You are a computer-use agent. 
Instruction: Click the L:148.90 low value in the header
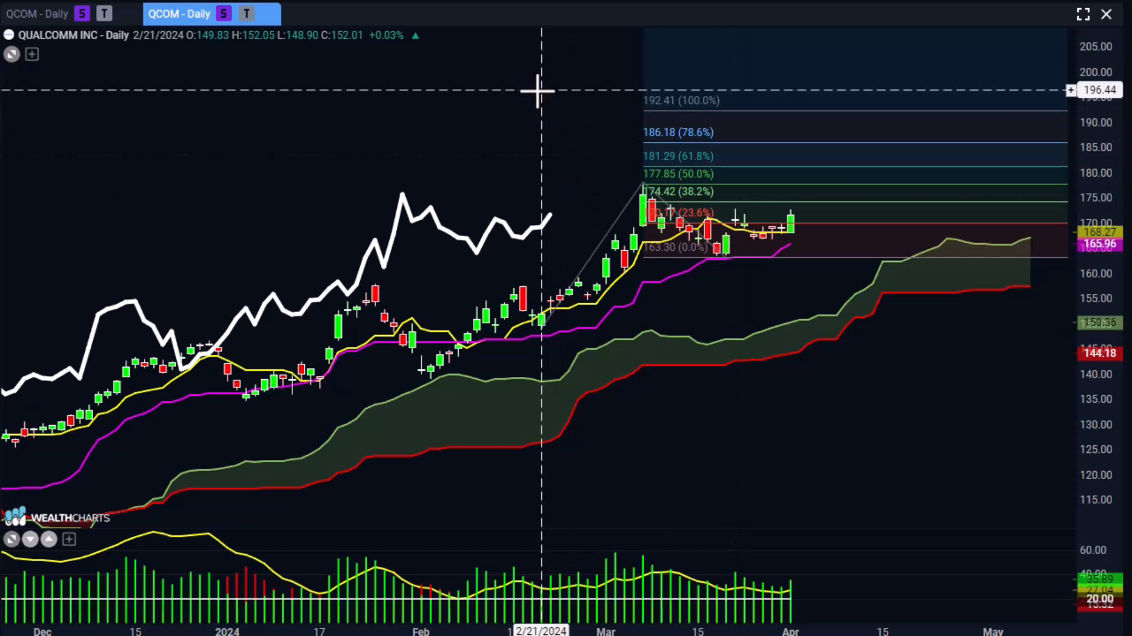click(x=298, y=35)
